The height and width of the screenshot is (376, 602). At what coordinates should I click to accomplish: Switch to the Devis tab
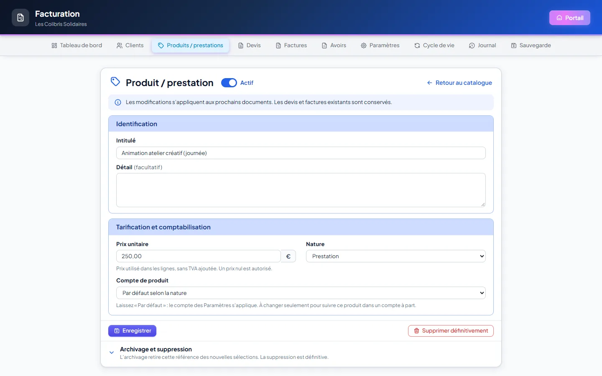pos(250,46)
